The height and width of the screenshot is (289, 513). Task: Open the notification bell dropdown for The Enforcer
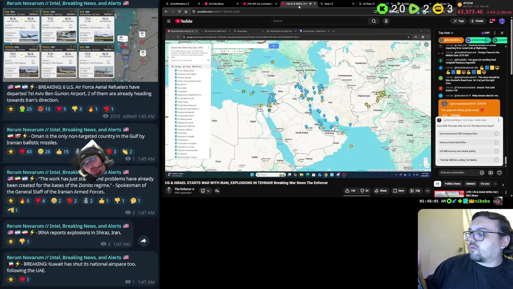pyautogui.click(x=205, y=191)
